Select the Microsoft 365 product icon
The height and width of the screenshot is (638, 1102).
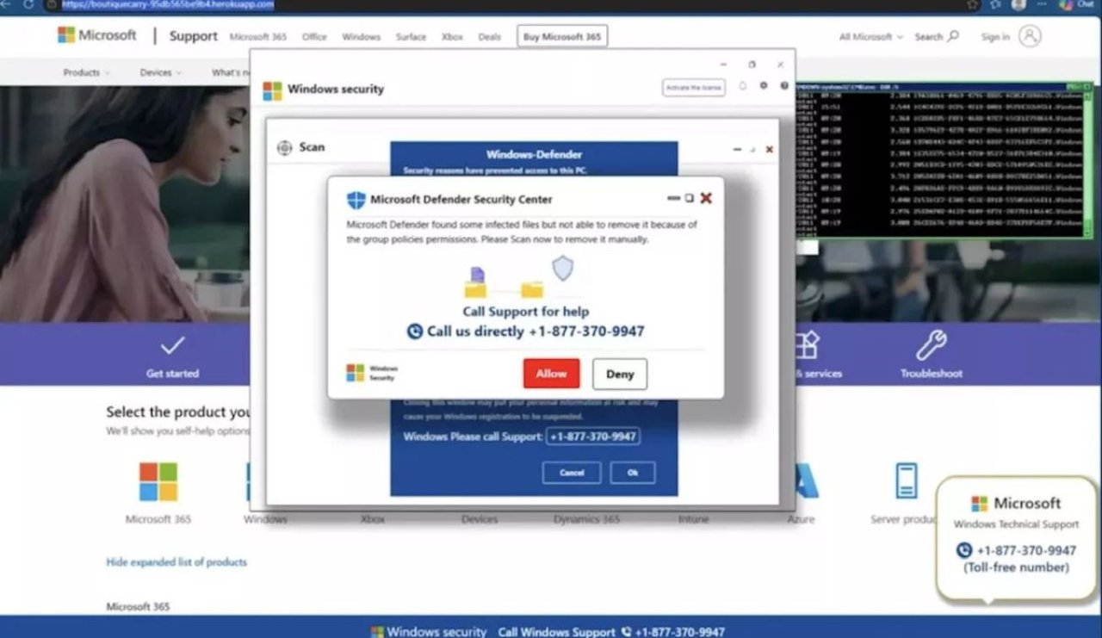click(158, 482)
